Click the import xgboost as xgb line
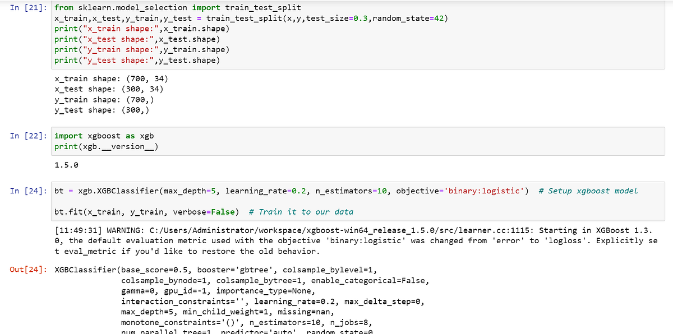673x334 pixels. pos(104,136)
